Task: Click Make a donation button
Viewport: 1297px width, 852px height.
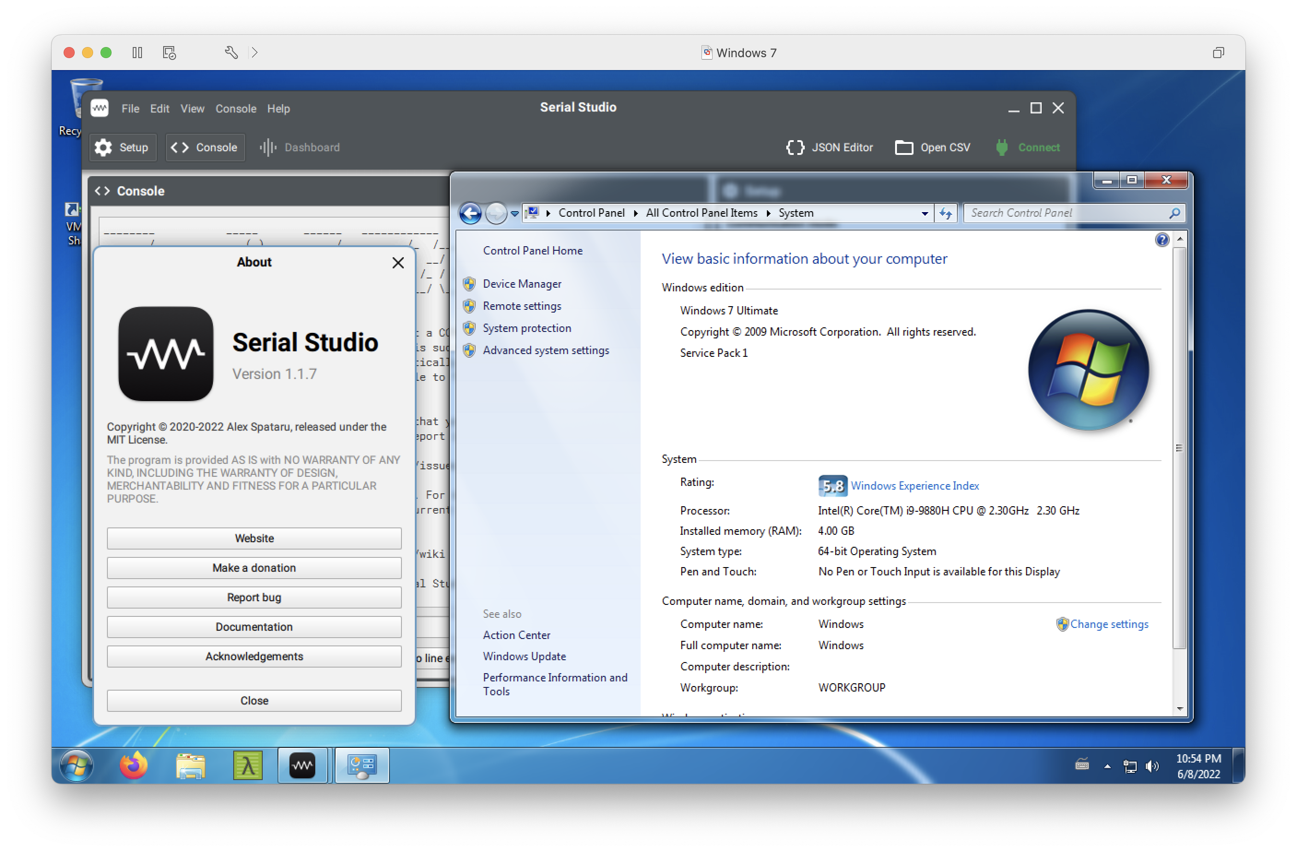Action: 254,568
